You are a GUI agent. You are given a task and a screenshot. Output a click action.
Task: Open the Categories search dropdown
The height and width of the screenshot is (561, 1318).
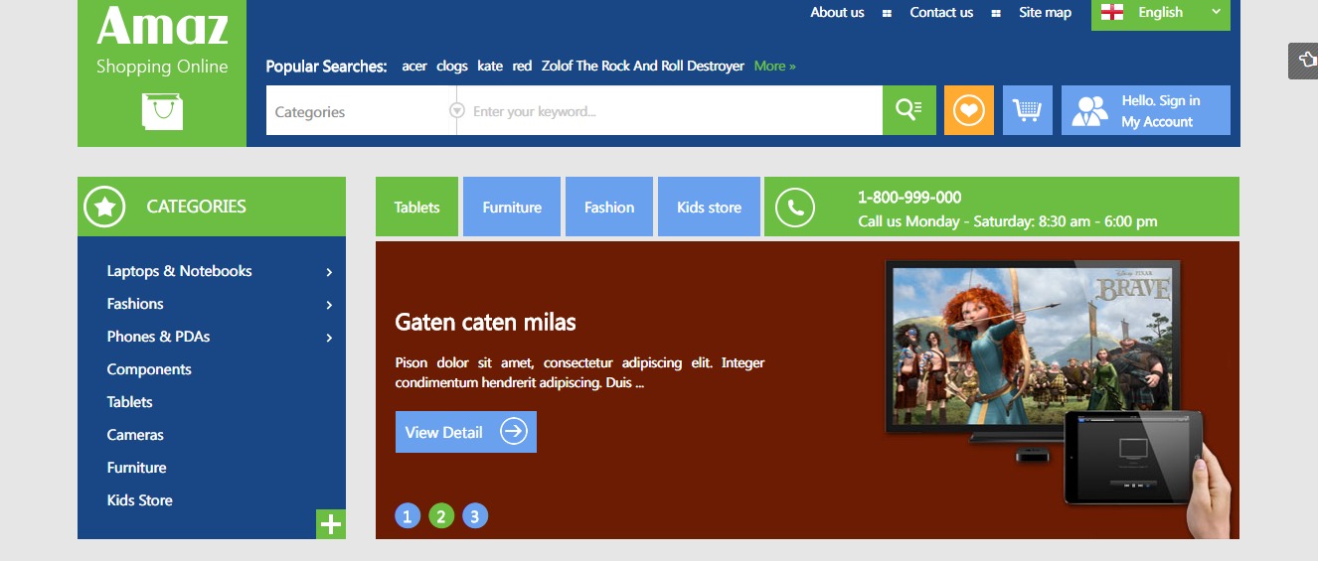[361, 110]
